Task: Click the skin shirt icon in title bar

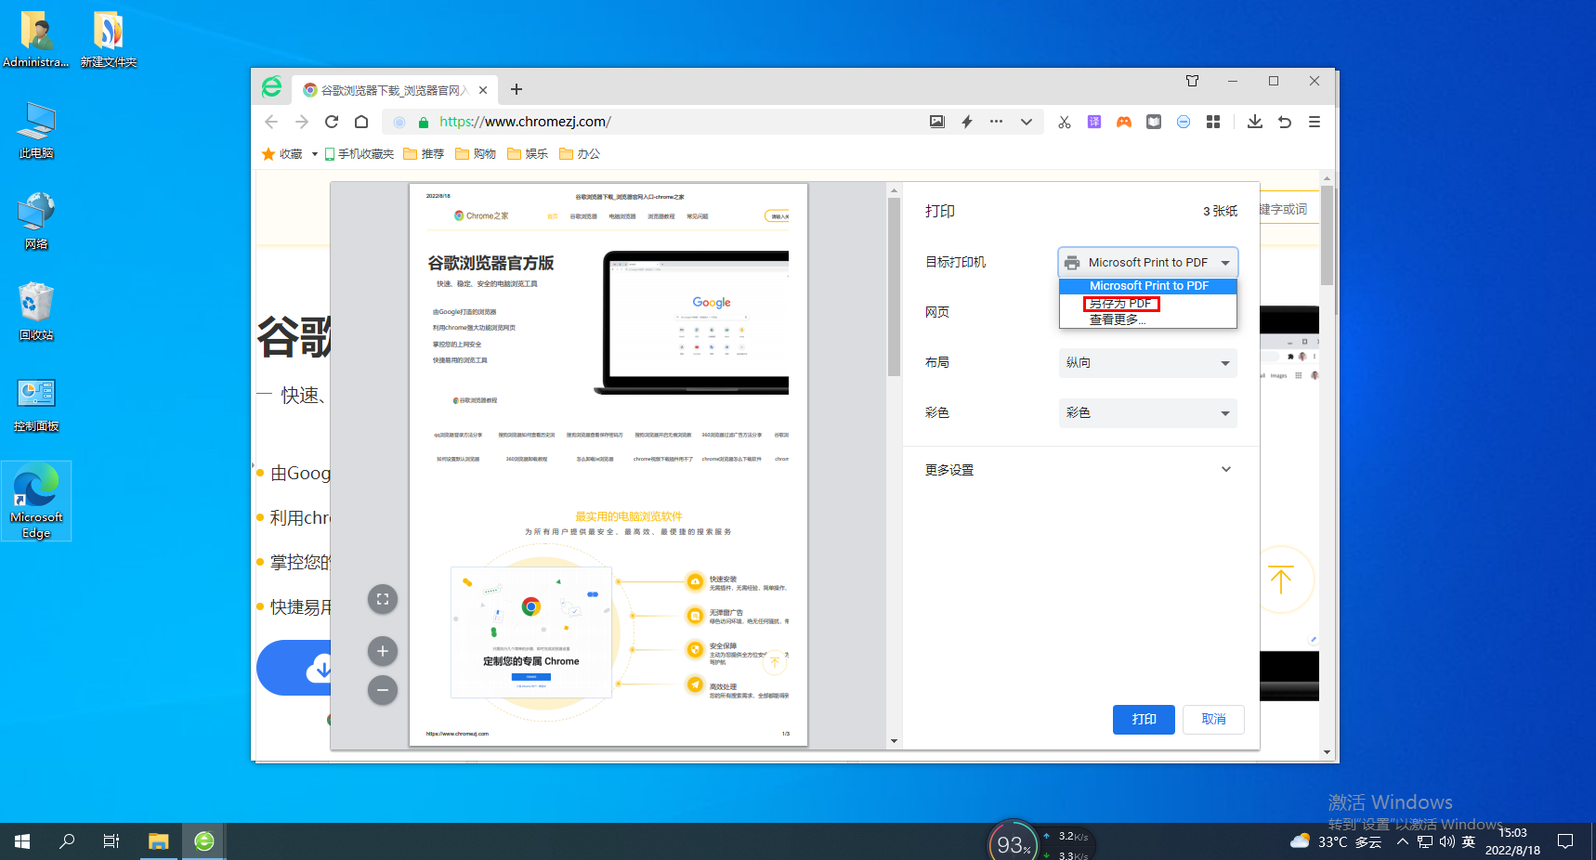Action: coord(1193,81)
